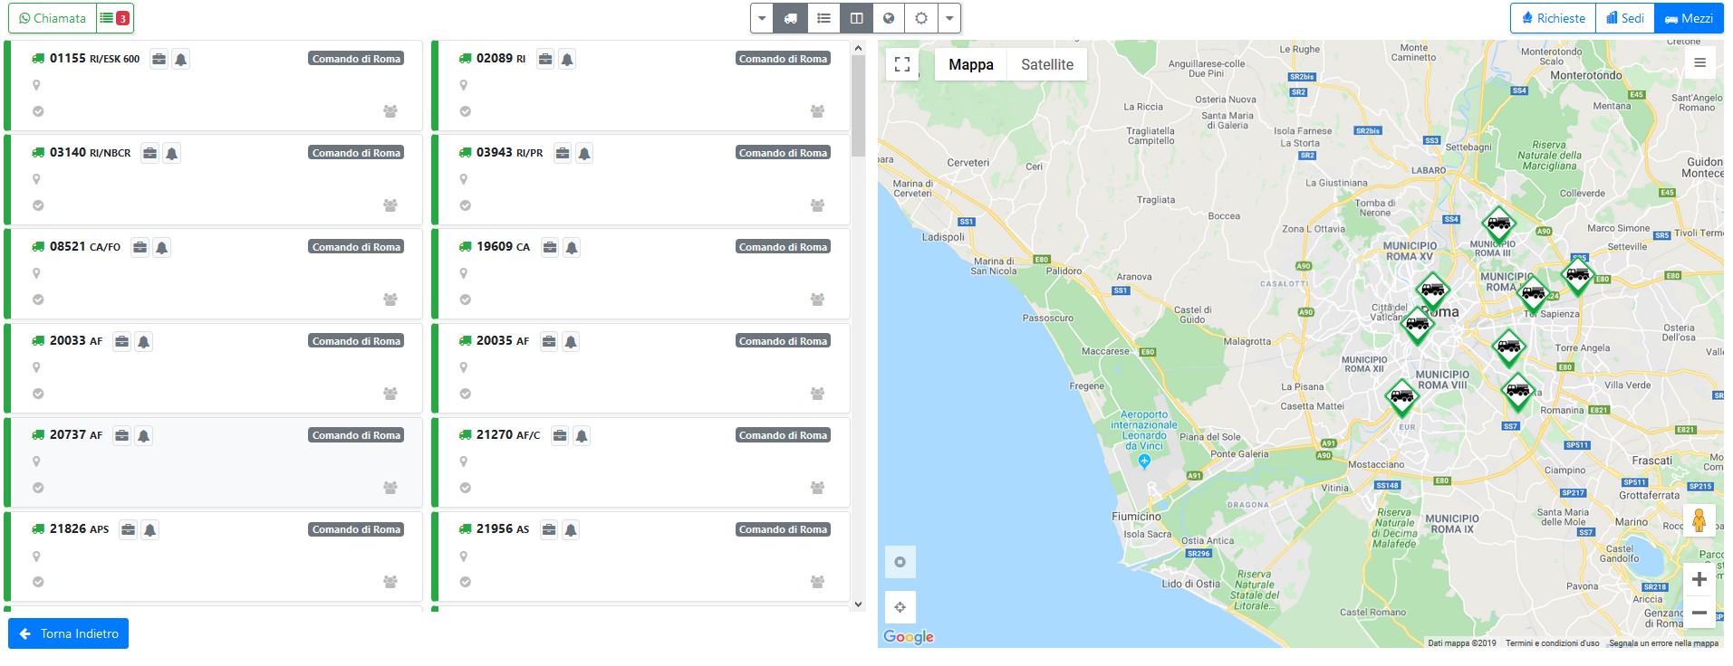Screen dimensions: 1733x666
Task: Click Torna Indietro button
Action: tap(69, 633)
